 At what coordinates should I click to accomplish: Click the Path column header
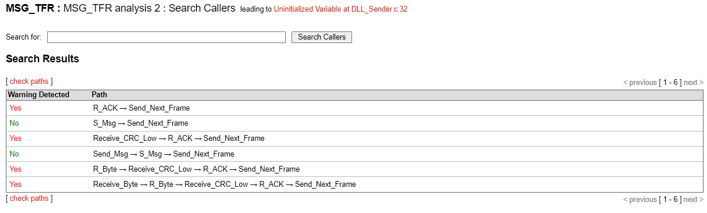[100, 94]
